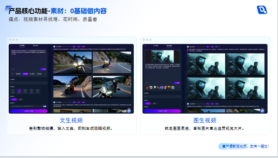
Task: Click the purple AI generate button in left panel
Action: tap(29, 111)
